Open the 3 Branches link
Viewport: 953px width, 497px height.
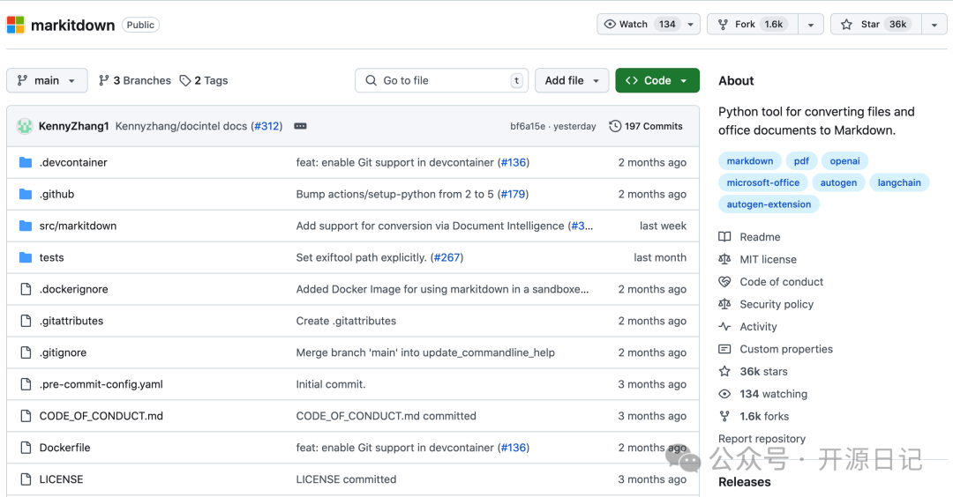click(x=135, y=81)
